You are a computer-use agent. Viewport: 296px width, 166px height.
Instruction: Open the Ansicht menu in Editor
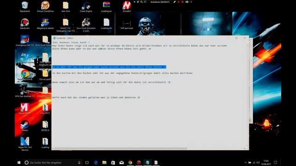click(x=83, y=42)
